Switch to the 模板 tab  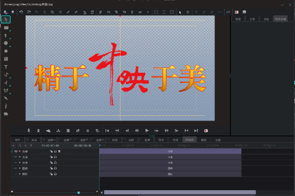point(204,140)
